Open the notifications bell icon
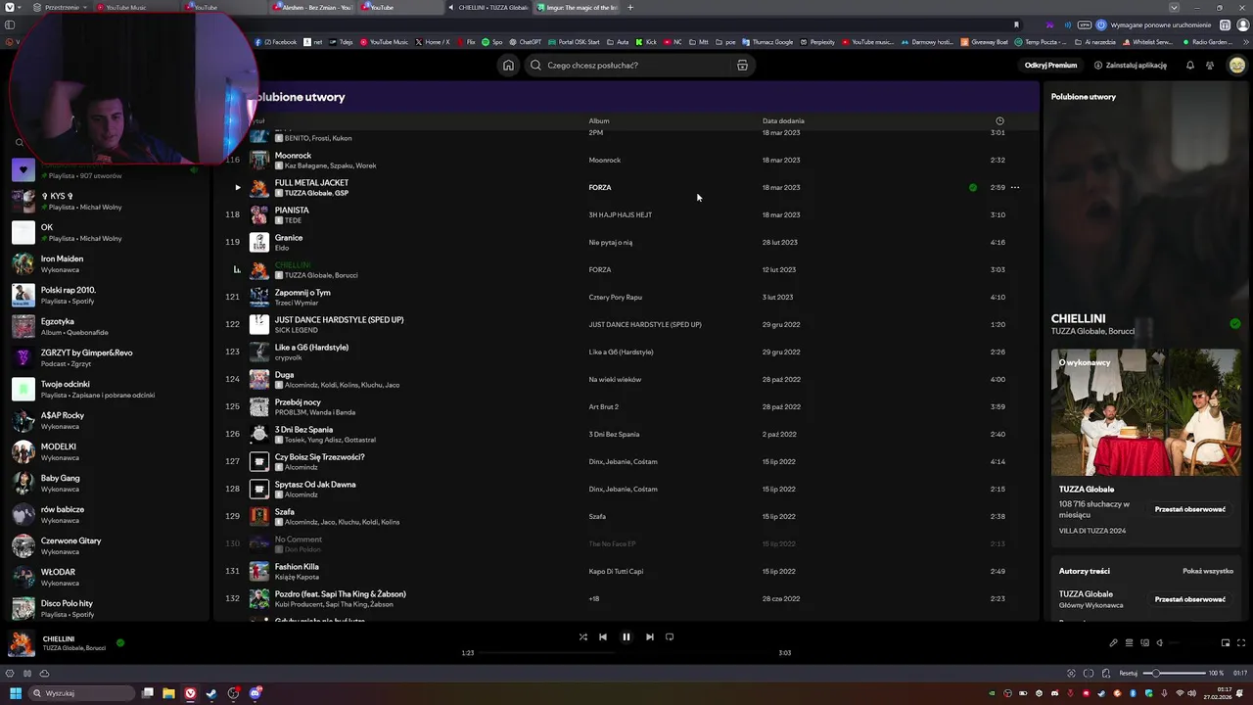This screenshot has width=1253, height=705. point(1190,66)
